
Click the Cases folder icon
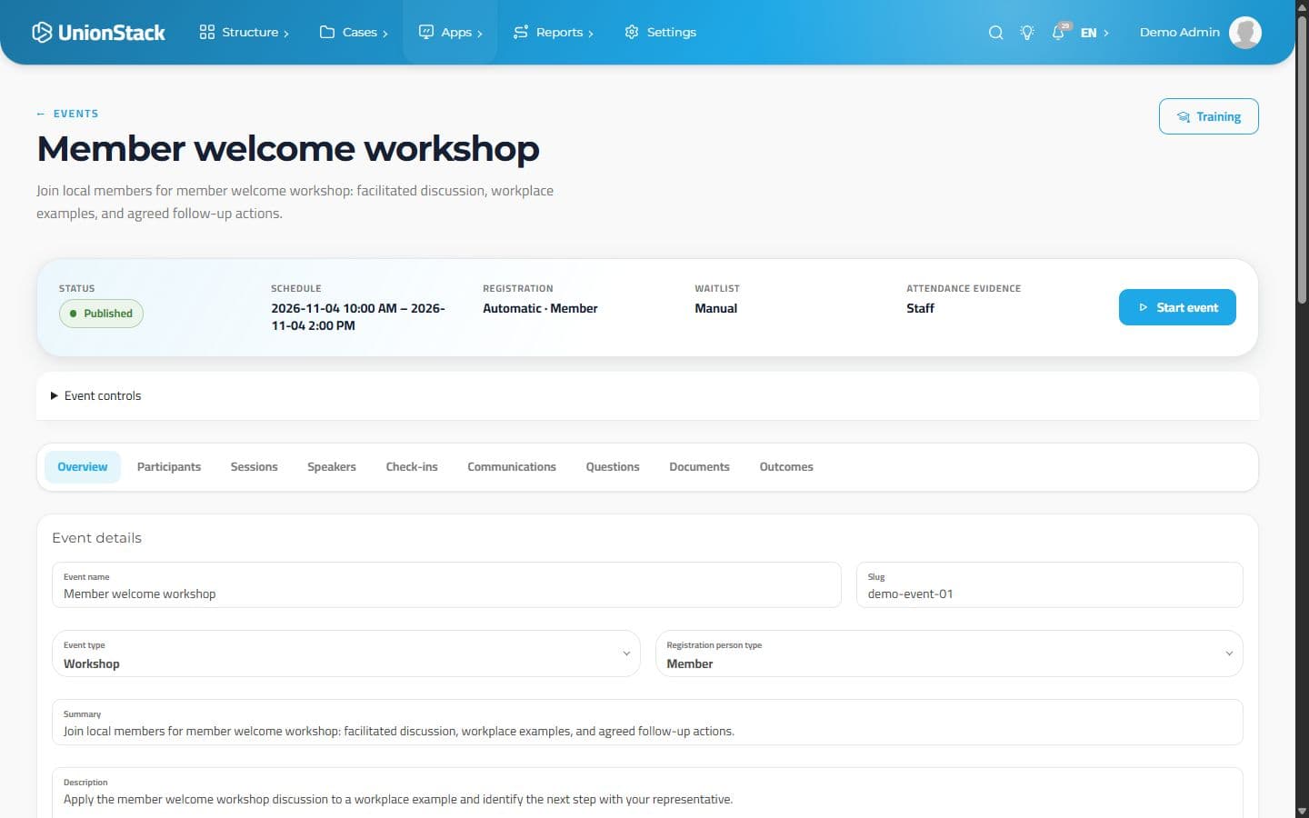[327, 32]
